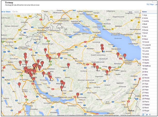The image size is (158, 117).
Task: Click map marker 1 near Winterthur
Action: tap(59, 55)
